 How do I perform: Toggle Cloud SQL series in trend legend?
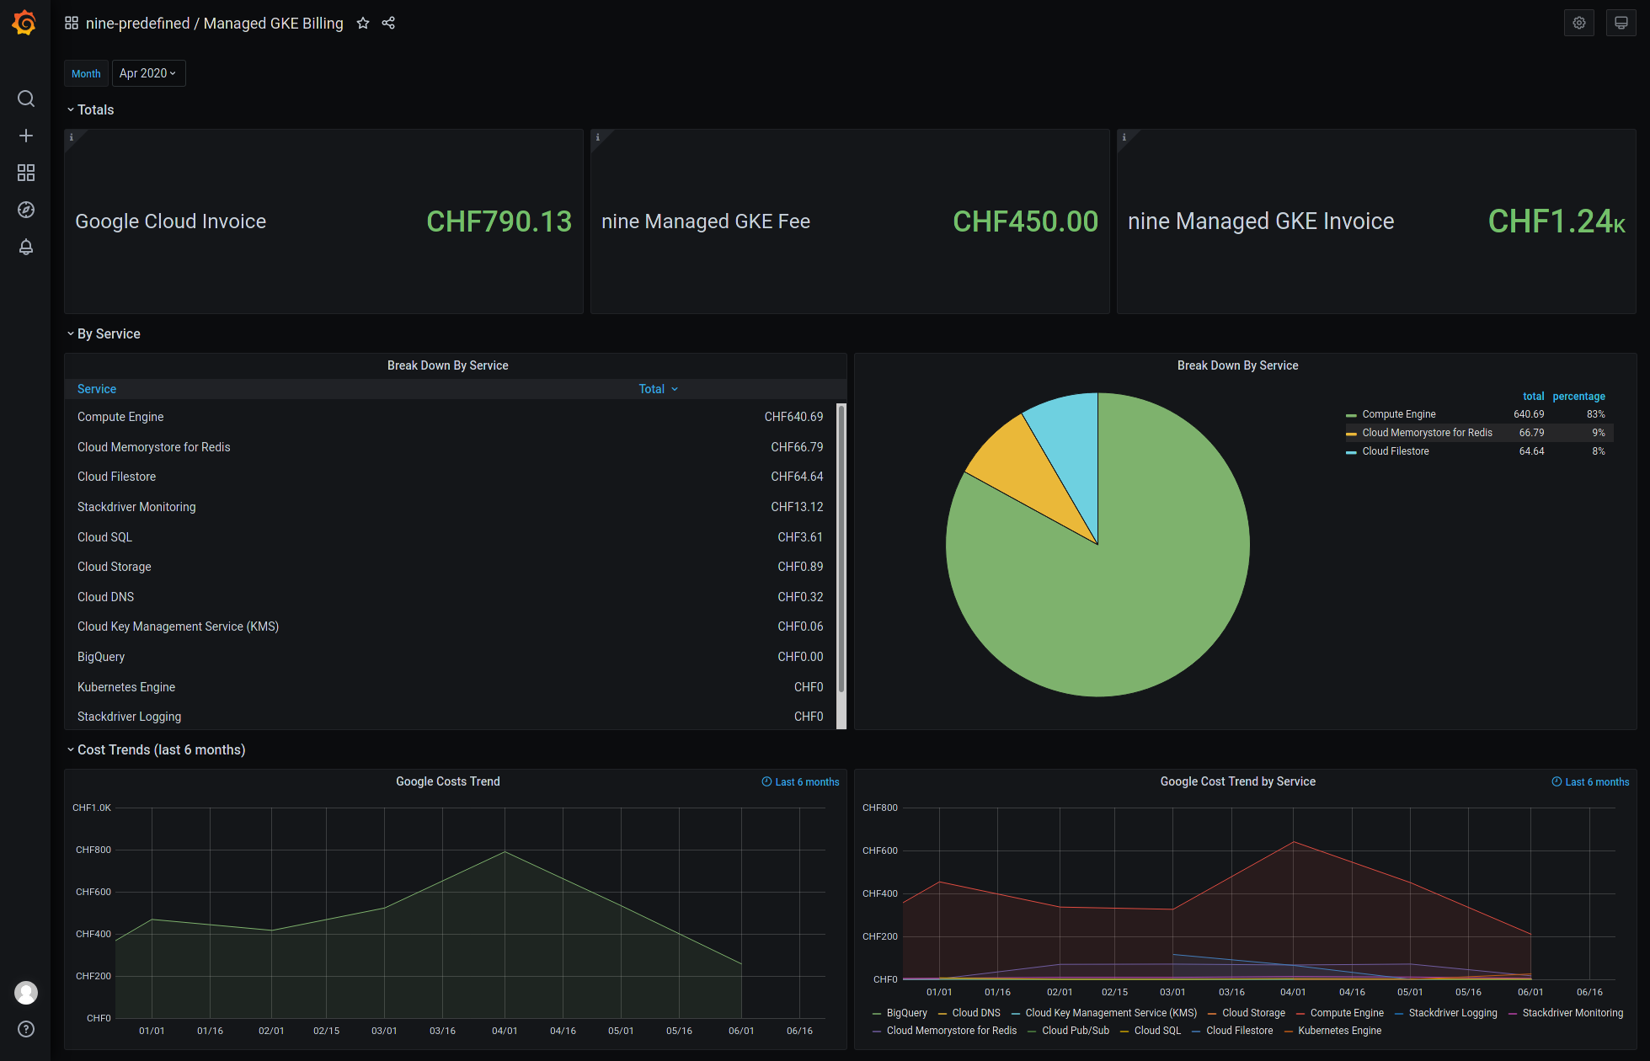(1157, 1031)
